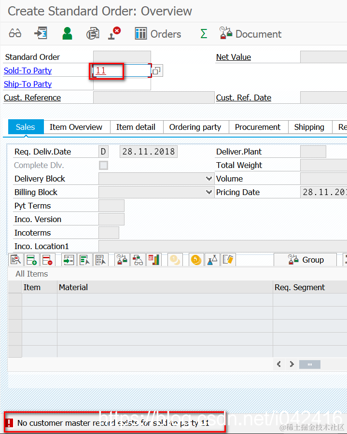Open the Sold-To Party link
The height and width of the screenshot is (434, 347).
(x=28, y=70)
